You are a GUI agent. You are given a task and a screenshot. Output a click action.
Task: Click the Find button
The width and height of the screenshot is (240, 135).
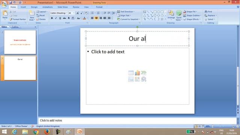(x=208, y=12)
